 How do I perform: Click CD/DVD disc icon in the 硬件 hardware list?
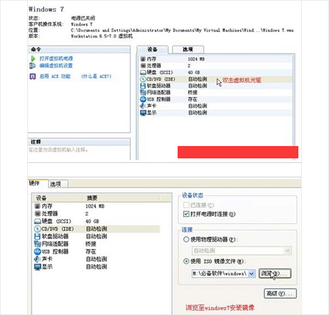[x=37, y=229]
